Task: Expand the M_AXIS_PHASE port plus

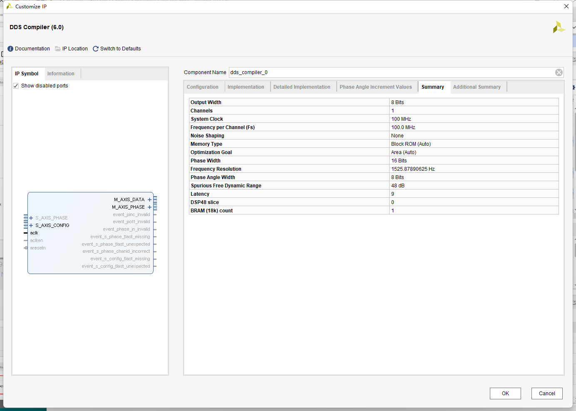Action: coord(149,207)
